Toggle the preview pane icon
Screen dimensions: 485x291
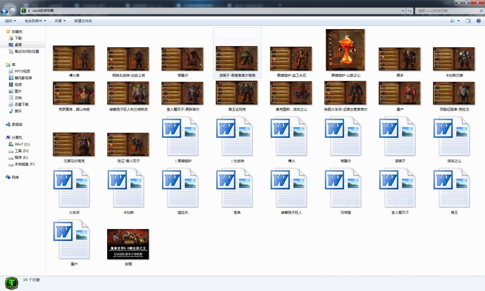(468, 21)
